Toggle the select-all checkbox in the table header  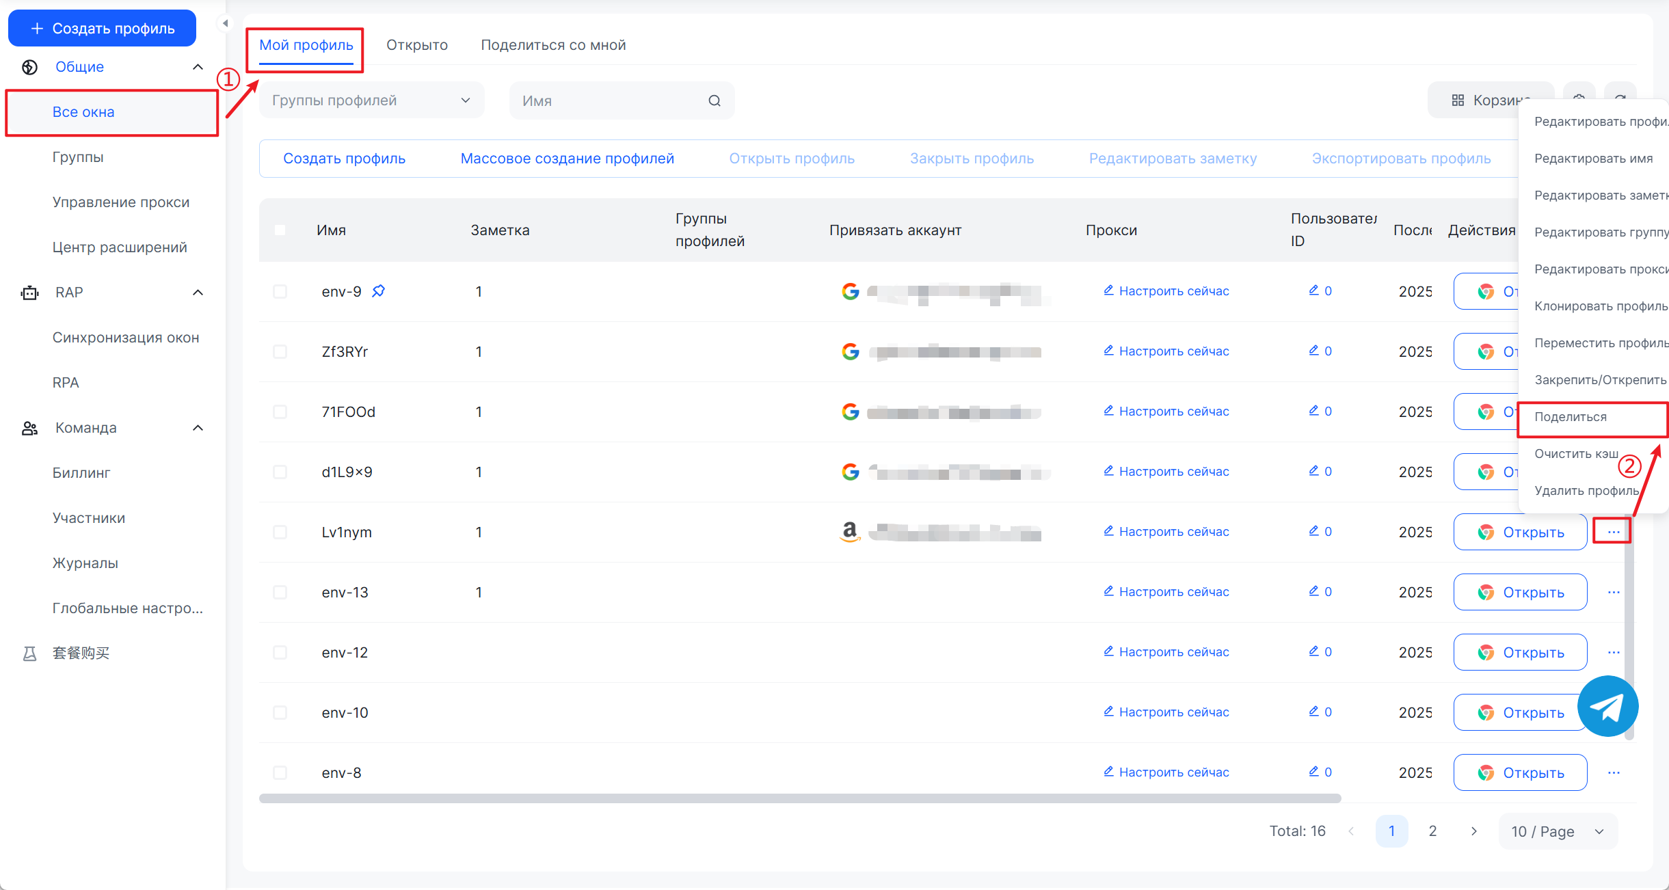click(x=280, y=230)
